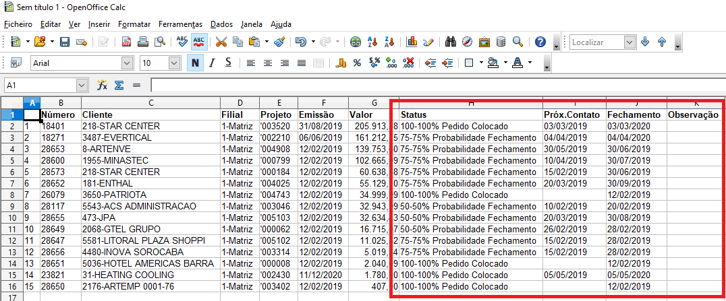Open the Formatar menu
726x301 pixels.
(134, 24)
